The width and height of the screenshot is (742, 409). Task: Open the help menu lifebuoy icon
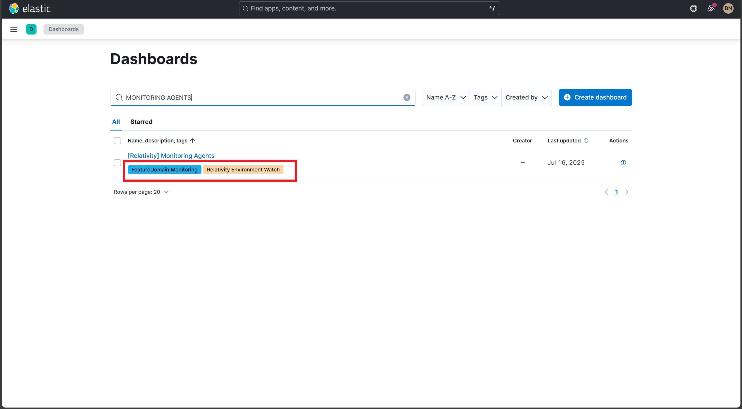pos(693,8)
